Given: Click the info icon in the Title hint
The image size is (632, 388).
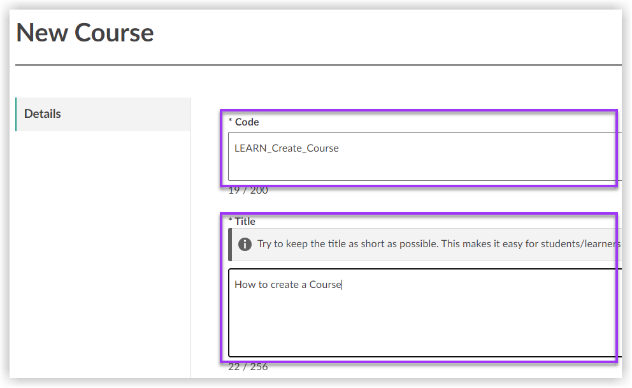Looking at the screenshot, I should click(244, 244).
